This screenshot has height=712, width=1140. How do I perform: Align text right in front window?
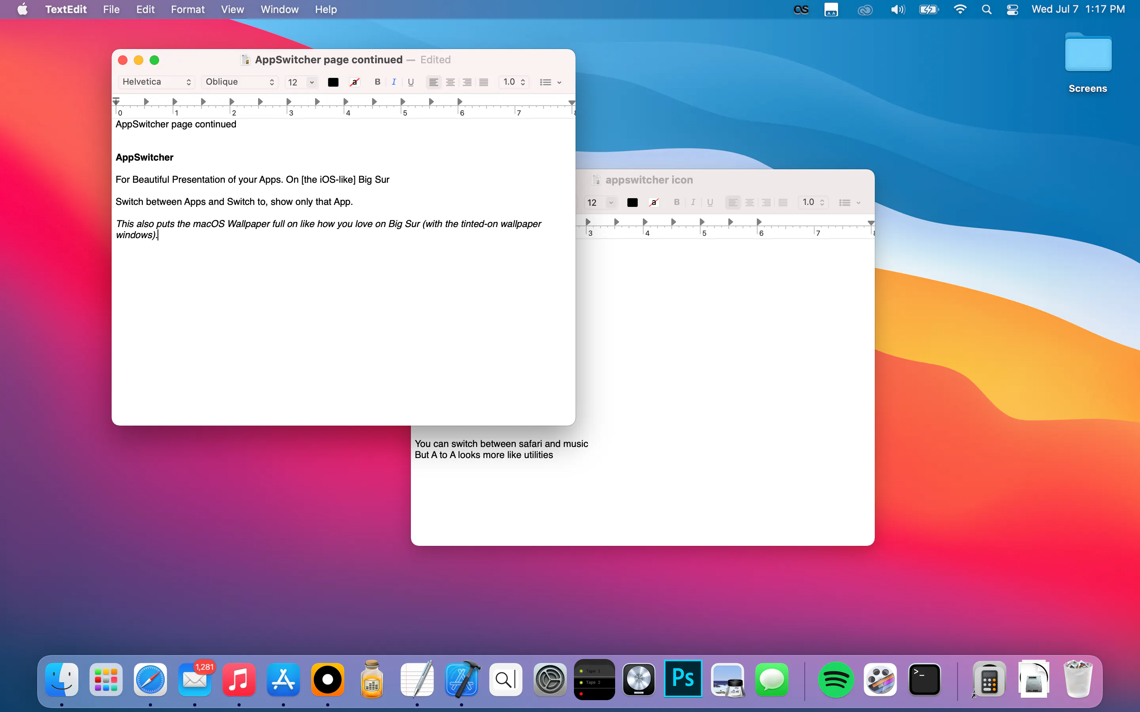click(x=467, y=82)
